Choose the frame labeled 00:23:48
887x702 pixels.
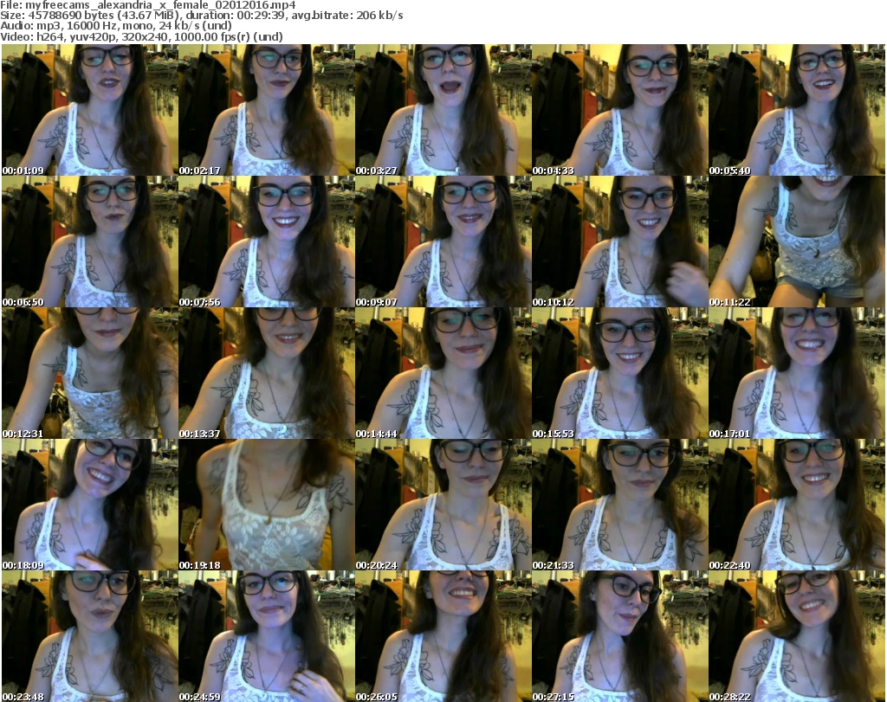click(x=90, y=636)
